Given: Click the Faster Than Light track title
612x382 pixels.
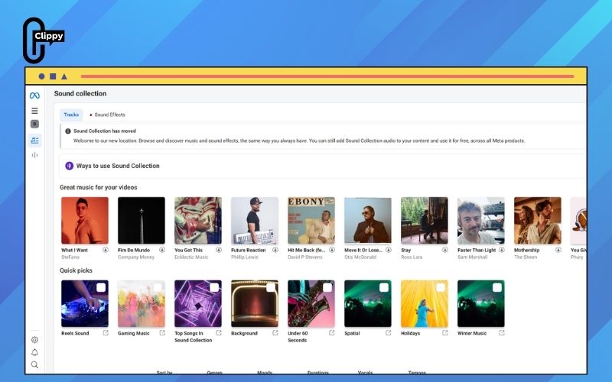Looking at the screenshot, I should (x=477, y=251).
